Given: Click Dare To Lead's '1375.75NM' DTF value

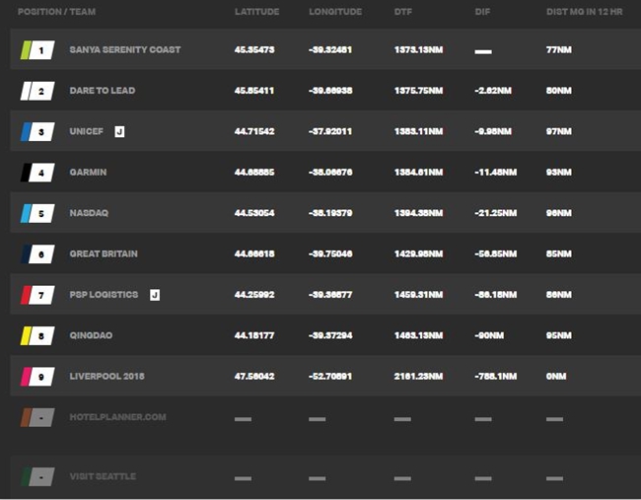Looking at the screenshot, I should [418, 91].
